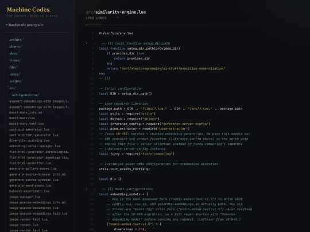Click the src/ prefix in file path heading
The height and width of the screenshot is (232, 310).
tap(91, 12)
